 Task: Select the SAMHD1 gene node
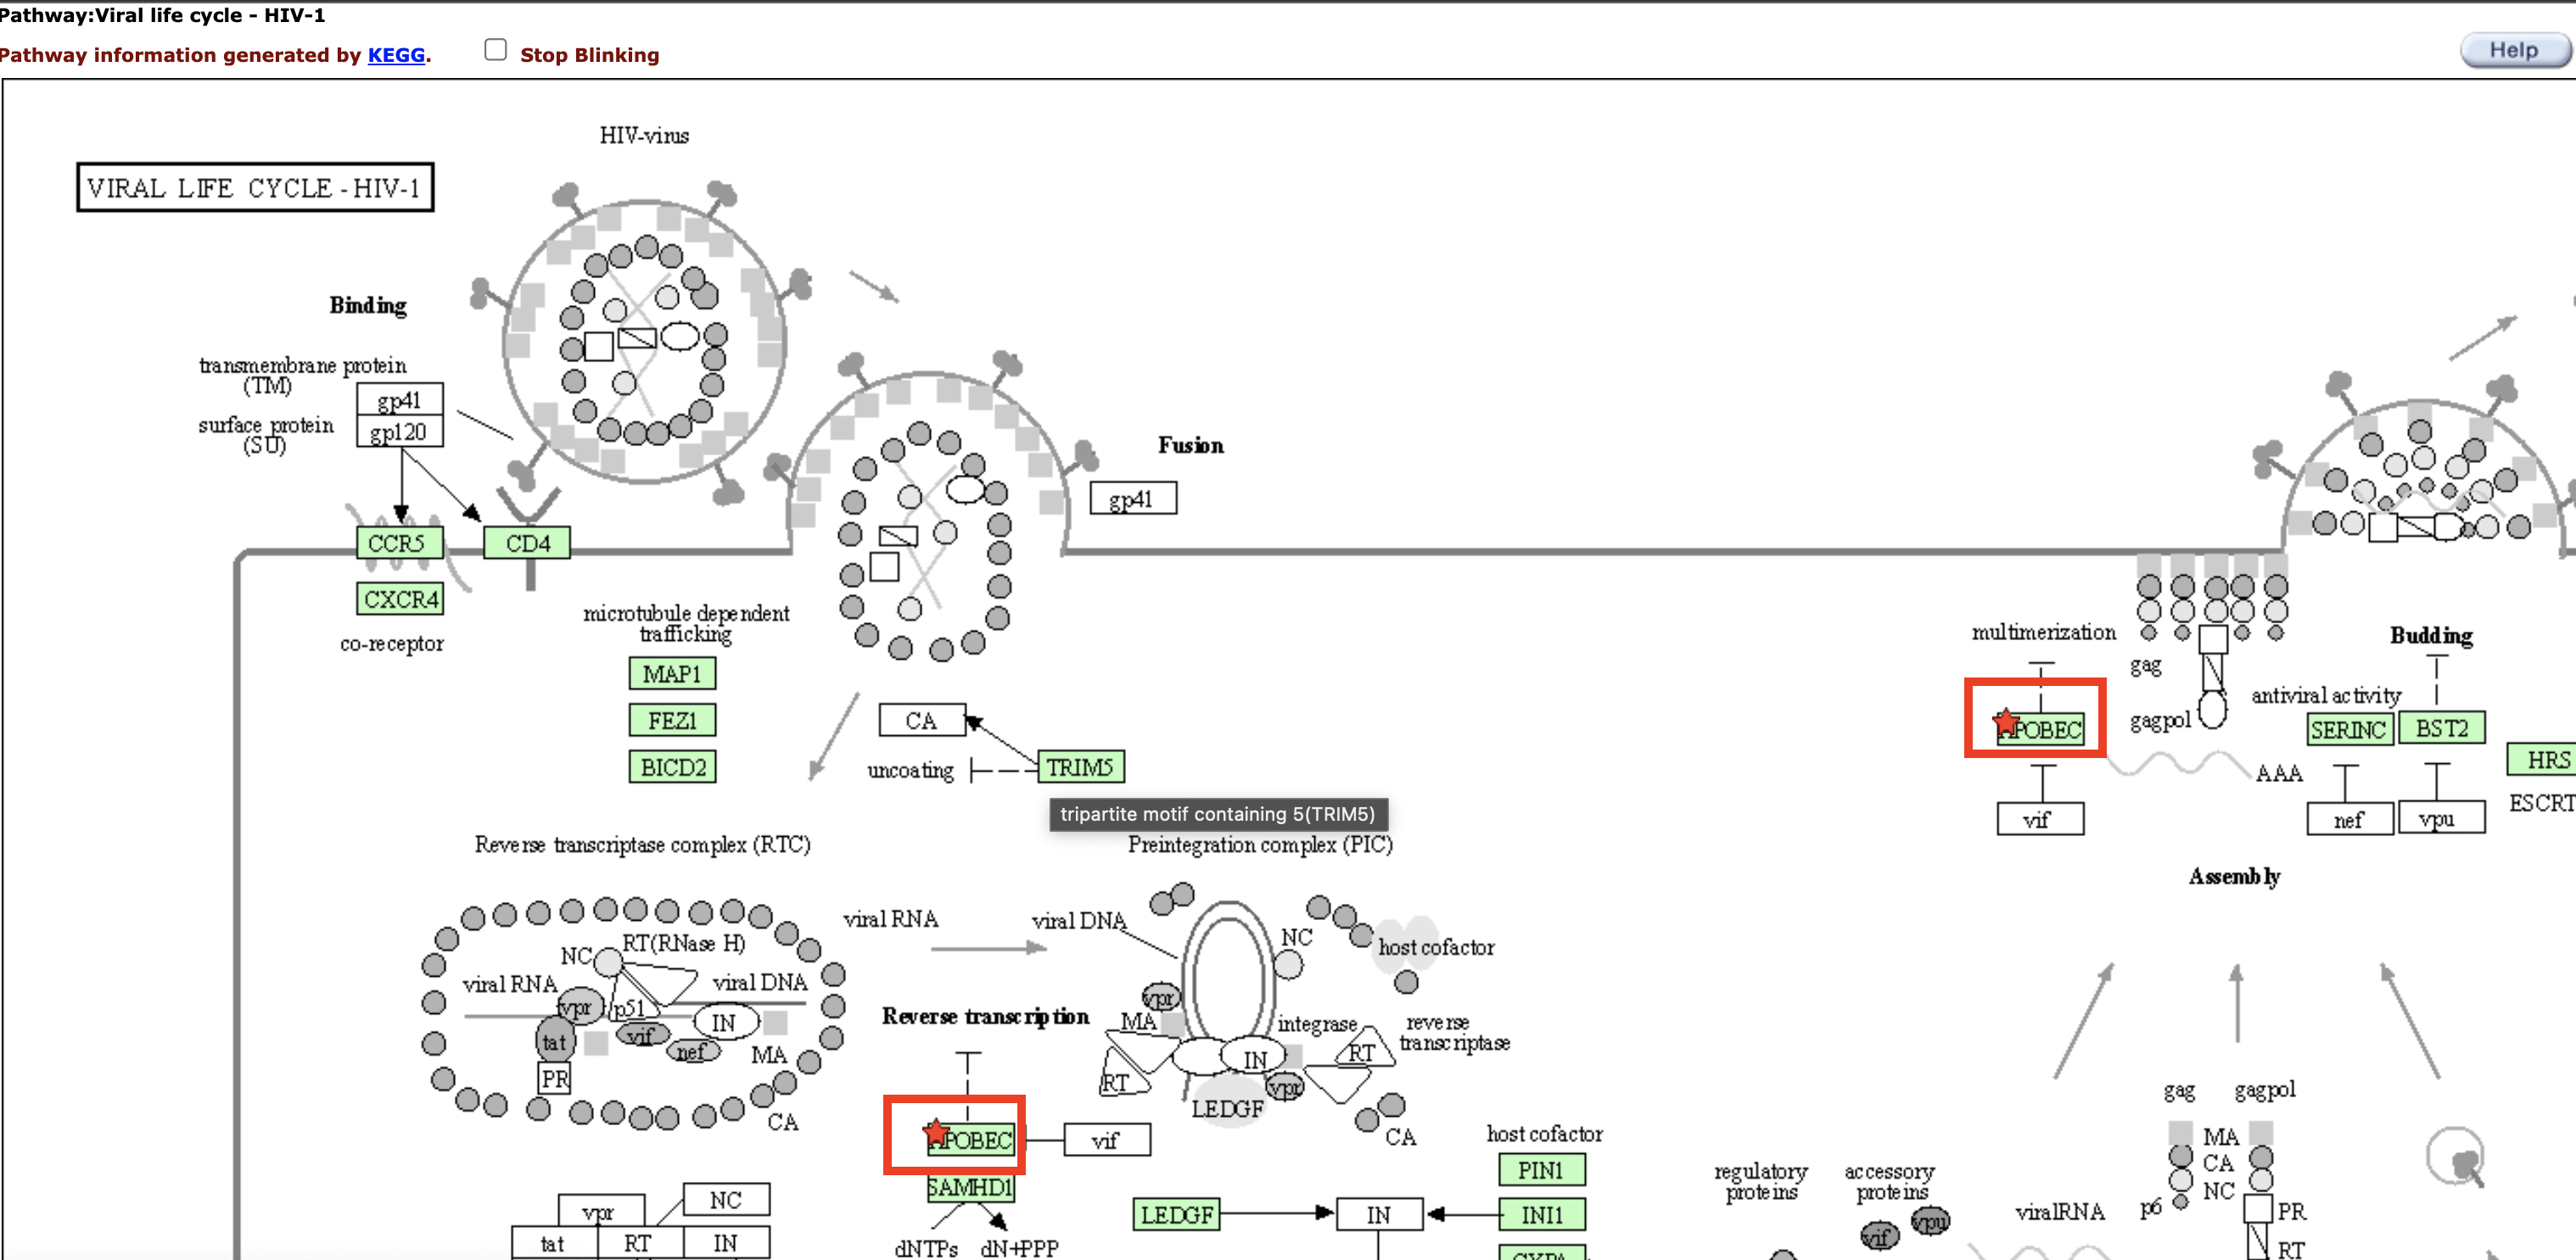pos(970,1188)
